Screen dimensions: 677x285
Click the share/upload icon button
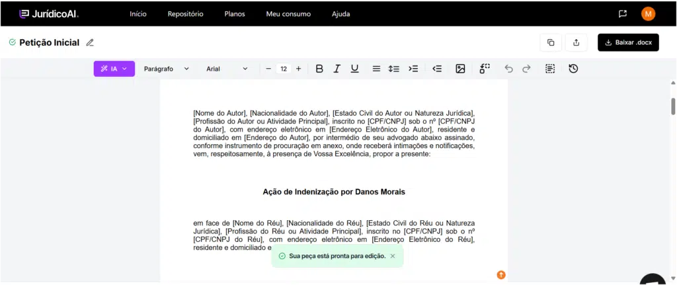[576, 42]
